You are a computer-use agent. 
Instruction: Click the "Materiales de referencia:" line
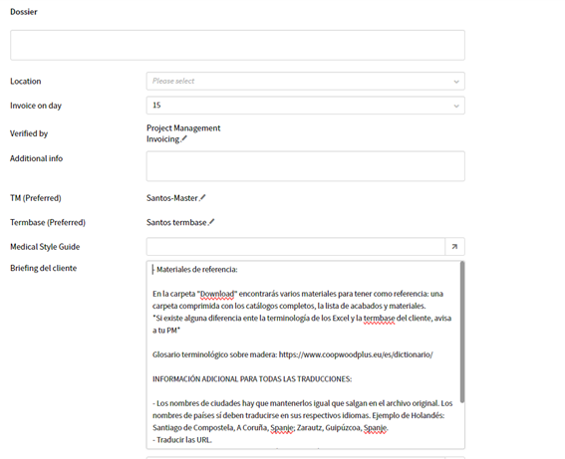[x=196, y=269]
